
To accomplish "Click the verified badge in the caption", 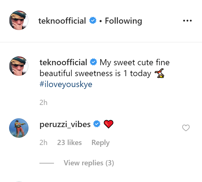I will pyautogui.click(x=94, y=62).
